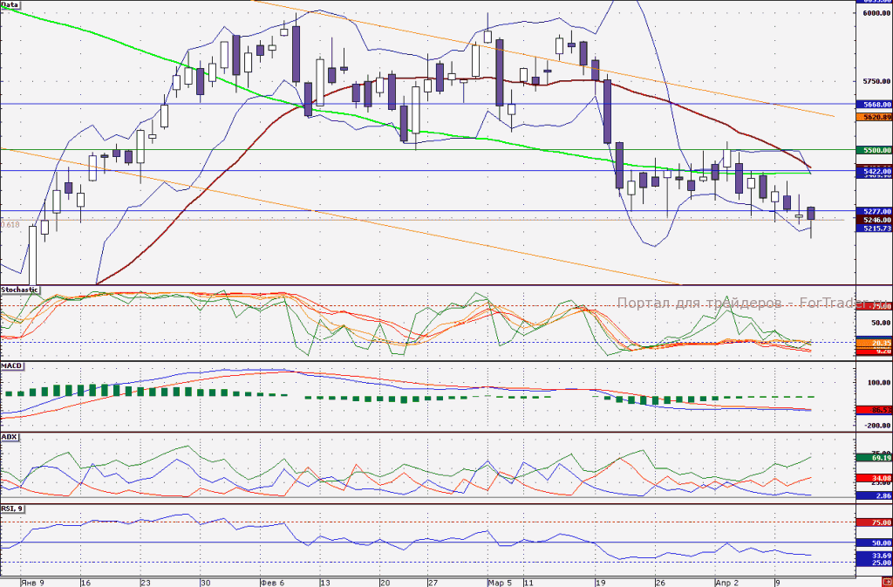Select the Data panel label
This screenshot has width=893, height=587.
click(10, 4)
